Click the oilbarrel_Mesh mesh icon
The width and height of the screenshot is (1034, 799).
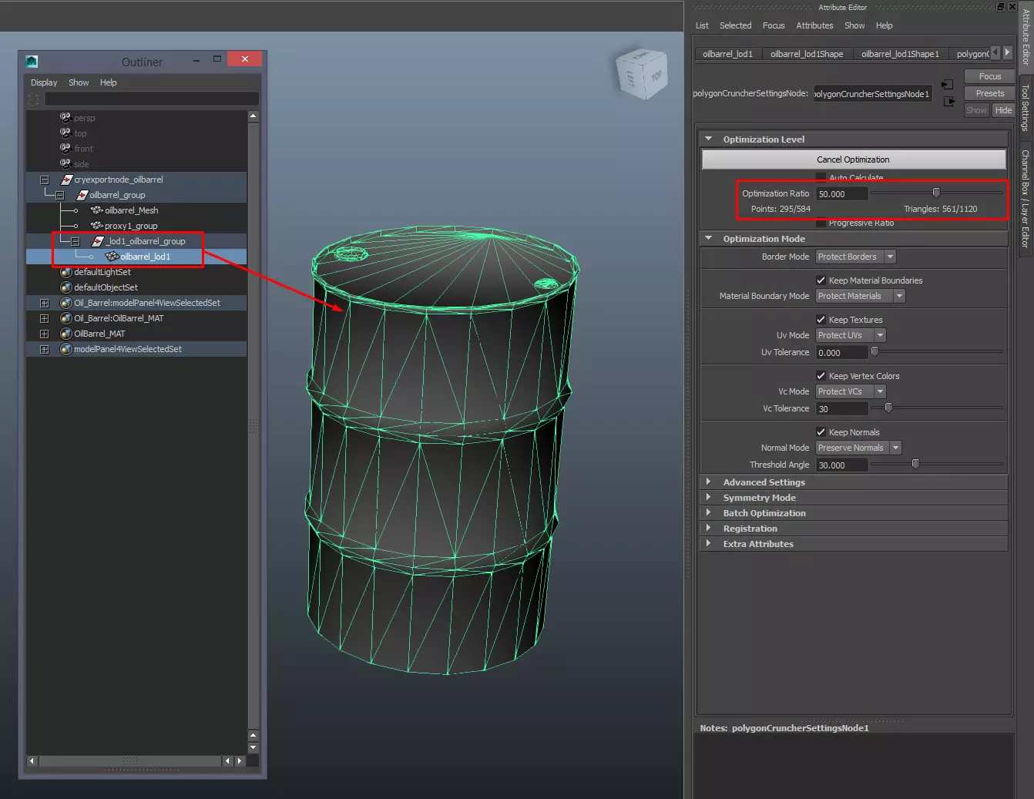[x=96, y=210]
